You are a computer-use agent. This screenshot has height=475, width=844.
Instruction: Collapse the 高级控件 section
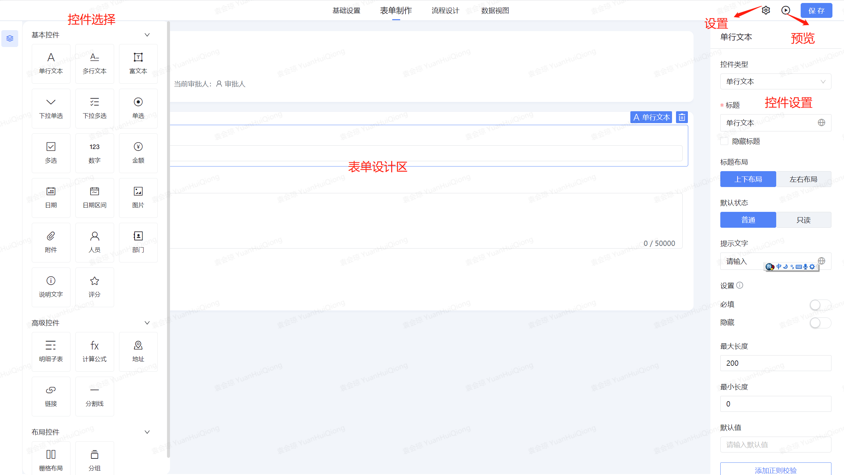click(x=147, y=323)
